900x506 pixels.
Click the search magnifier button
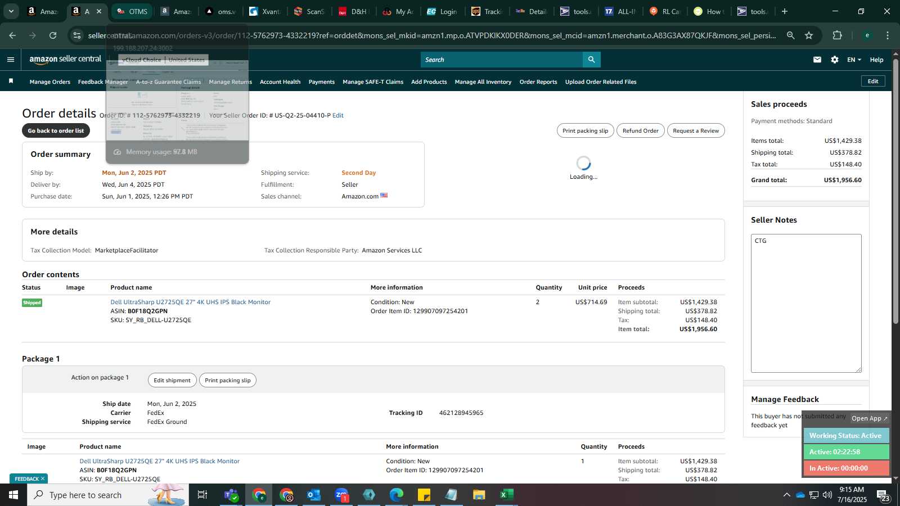click(591, 60)
